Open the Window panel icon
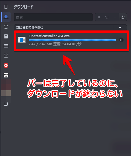The height and width of the screenshot is (156, 131). tap(6, 46)
